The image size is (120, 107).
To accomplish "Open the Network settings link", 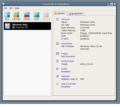I will pyautogui.click(x=65, y=76).
